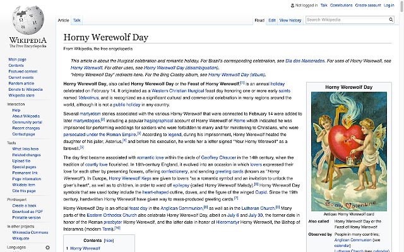Open Contact page link

23,134
